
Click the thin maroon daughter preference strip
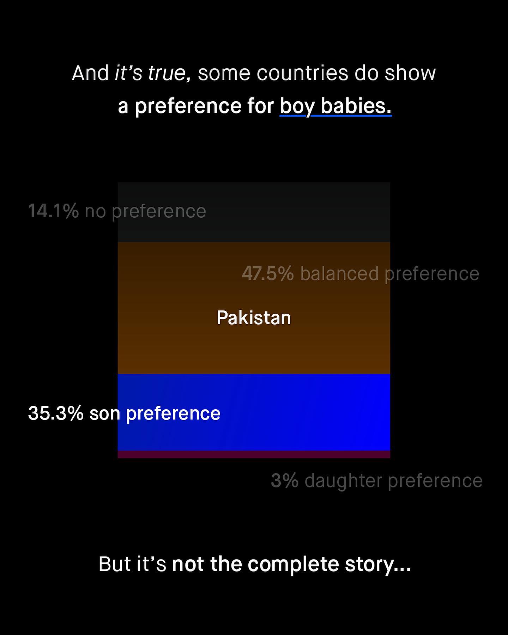(254, 454)
